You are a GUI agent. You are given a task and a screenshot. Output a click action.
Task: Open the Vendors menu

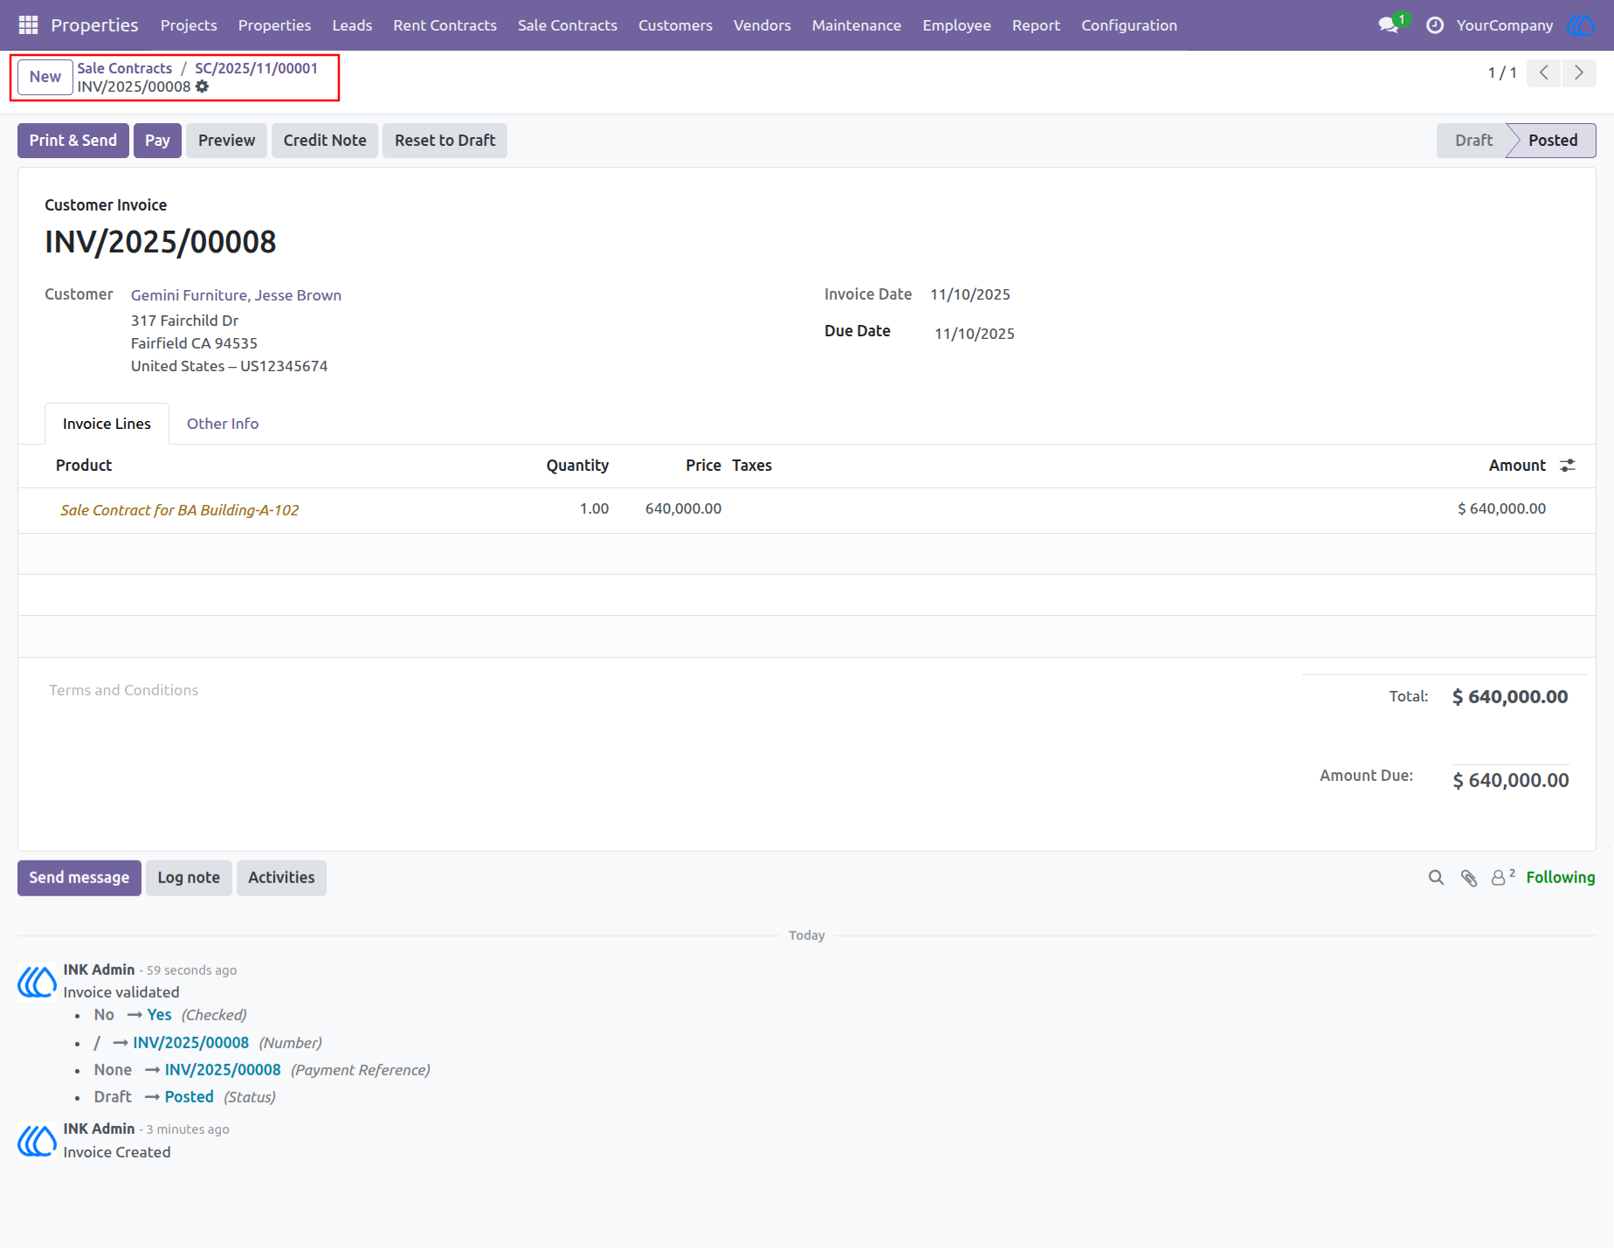point(762,25)
